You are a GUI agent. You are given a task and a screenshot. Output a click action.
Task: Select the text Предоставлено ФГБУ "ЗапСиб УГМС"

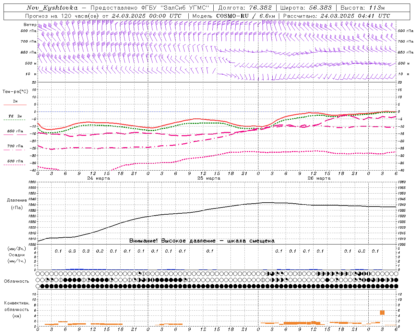click(150, 8)
